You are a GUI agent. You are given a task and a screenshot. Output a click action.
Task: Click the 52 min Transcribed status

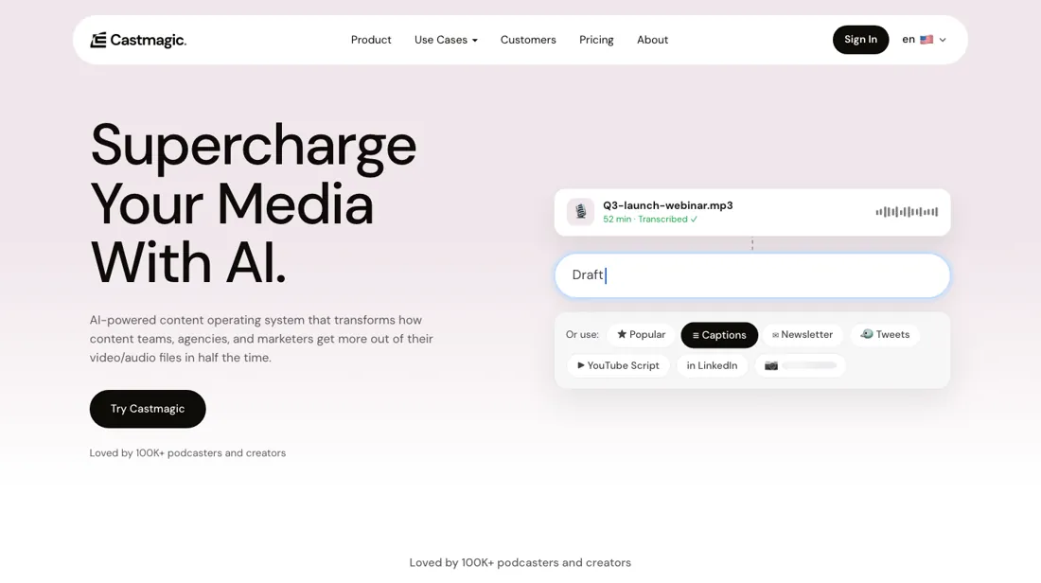pos(650,220)
